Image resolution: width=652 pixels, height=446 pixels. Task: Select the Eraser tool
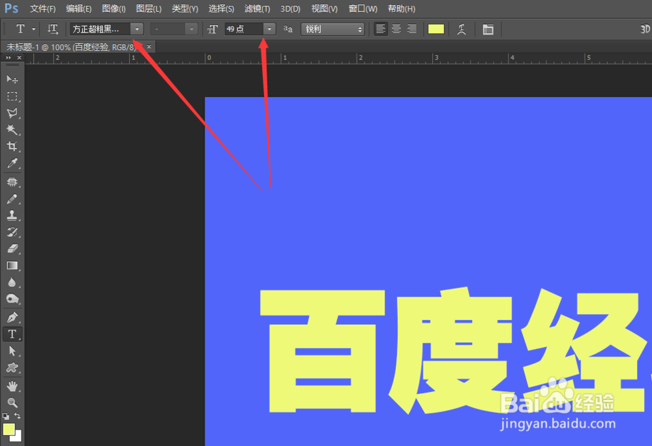click(12, 248)
